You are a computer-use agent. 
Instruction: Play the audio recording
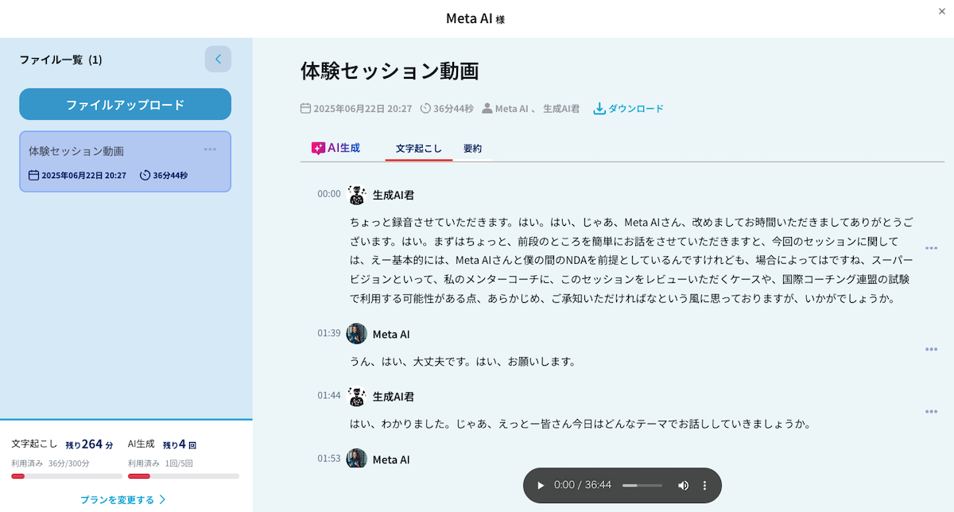pyautogui.click(x=541, y=485)
